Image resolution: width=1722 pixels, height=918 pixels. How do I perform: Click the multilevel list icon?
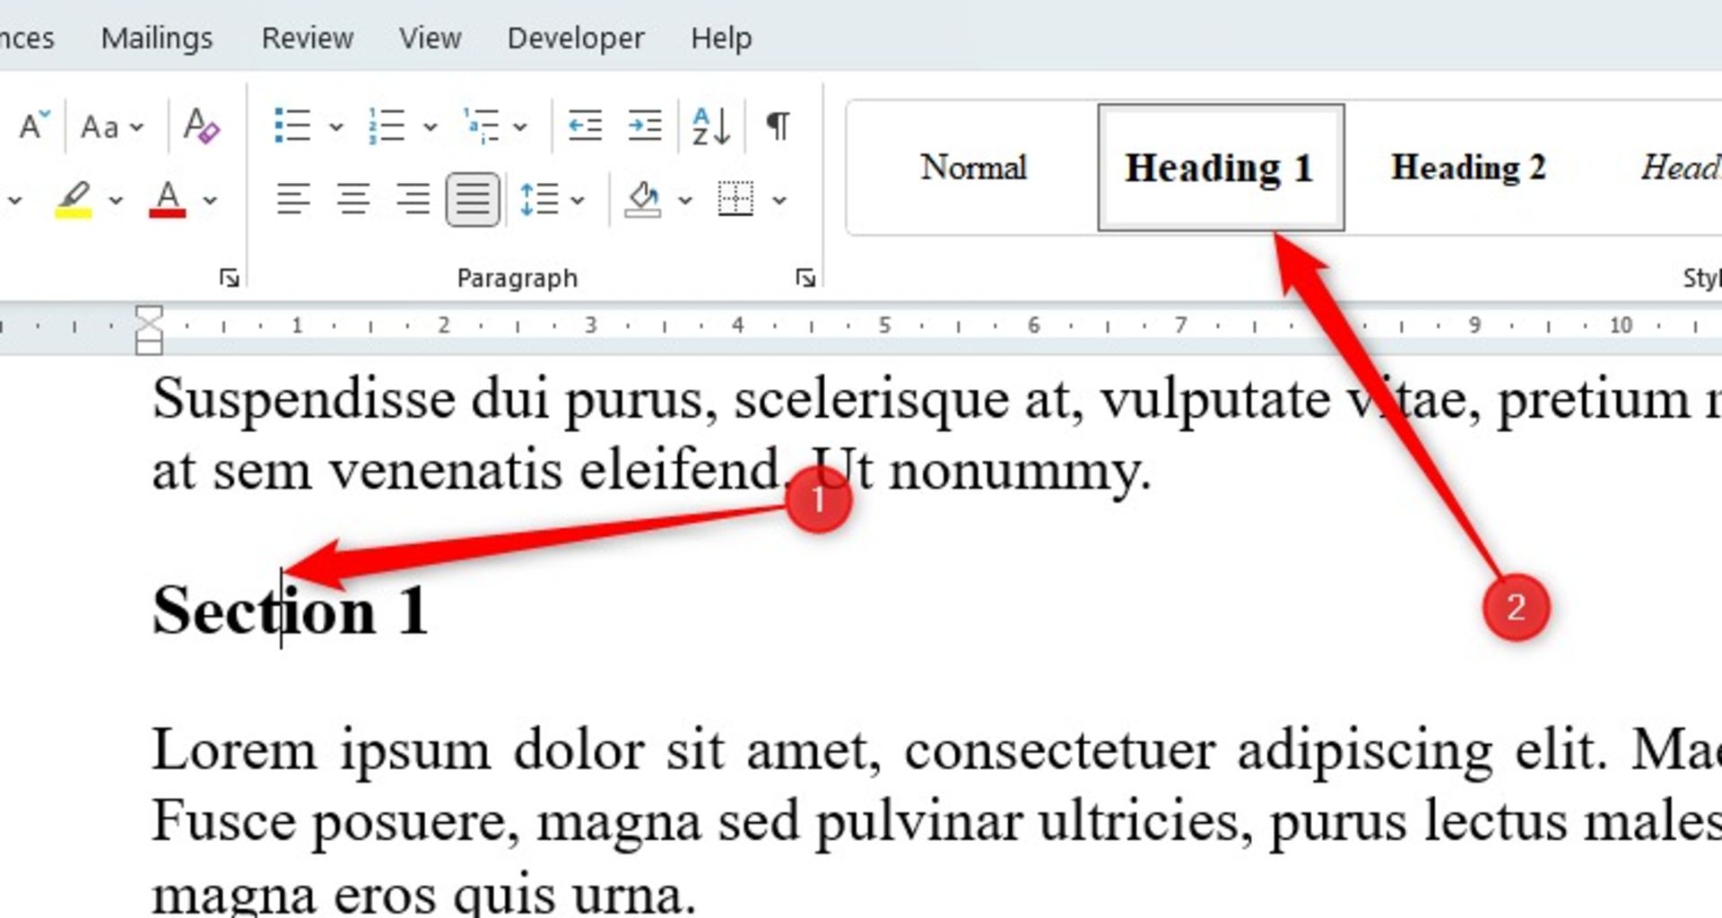tap(482, 126)
